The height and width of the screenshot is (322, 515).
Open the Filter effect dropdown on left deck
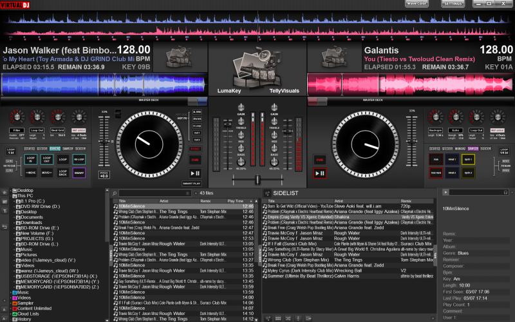tap(18, 131)
